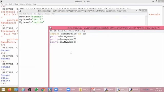
Task: Launch Google Chrome from the taskbar
Action: tap(43, 90)
